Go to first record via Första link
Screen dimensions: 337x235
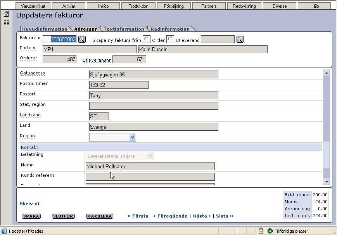tap(138, 216)
